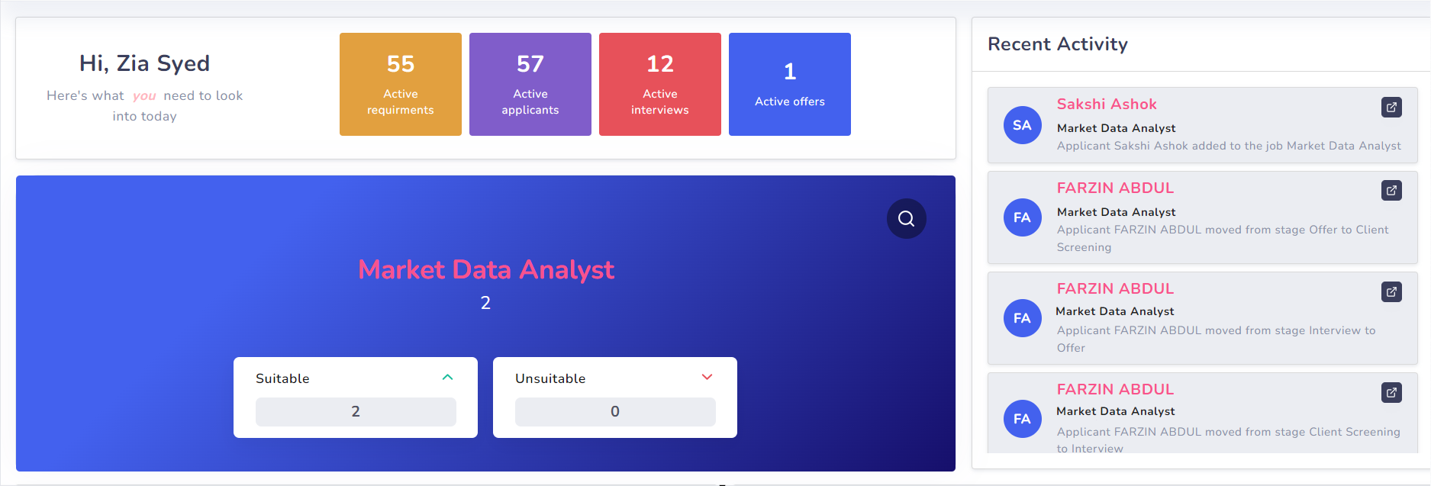This screenshot has width=1431, height=486.
Task: Select the Active requirements card showing 55
Action: [x=400, y=84]
